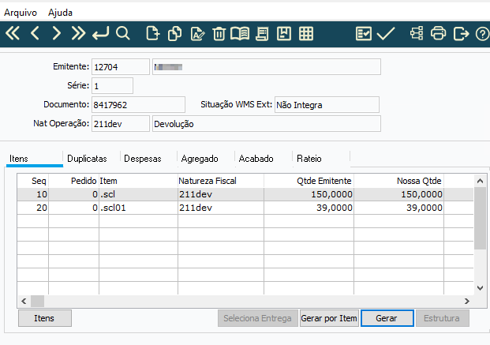Open the Ajuda menu
Screen dimensions: 490x345
tap(60, 13)
